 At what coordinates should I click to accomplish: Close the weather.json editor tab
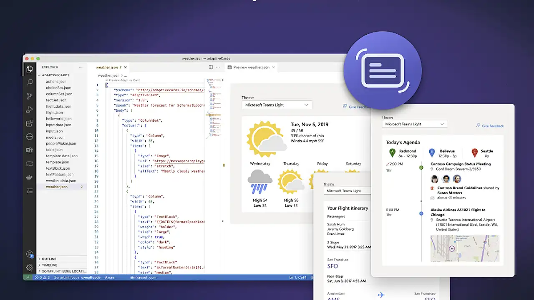[x=125, y=67]
